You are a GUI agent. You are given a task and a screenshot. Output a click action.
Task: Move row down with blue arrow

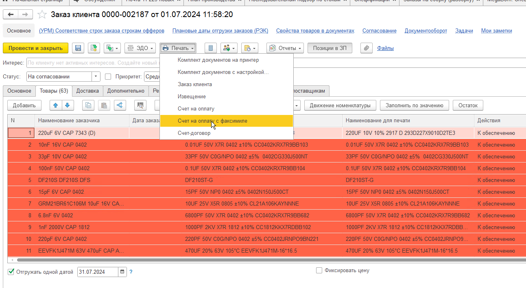coord(67,105)
